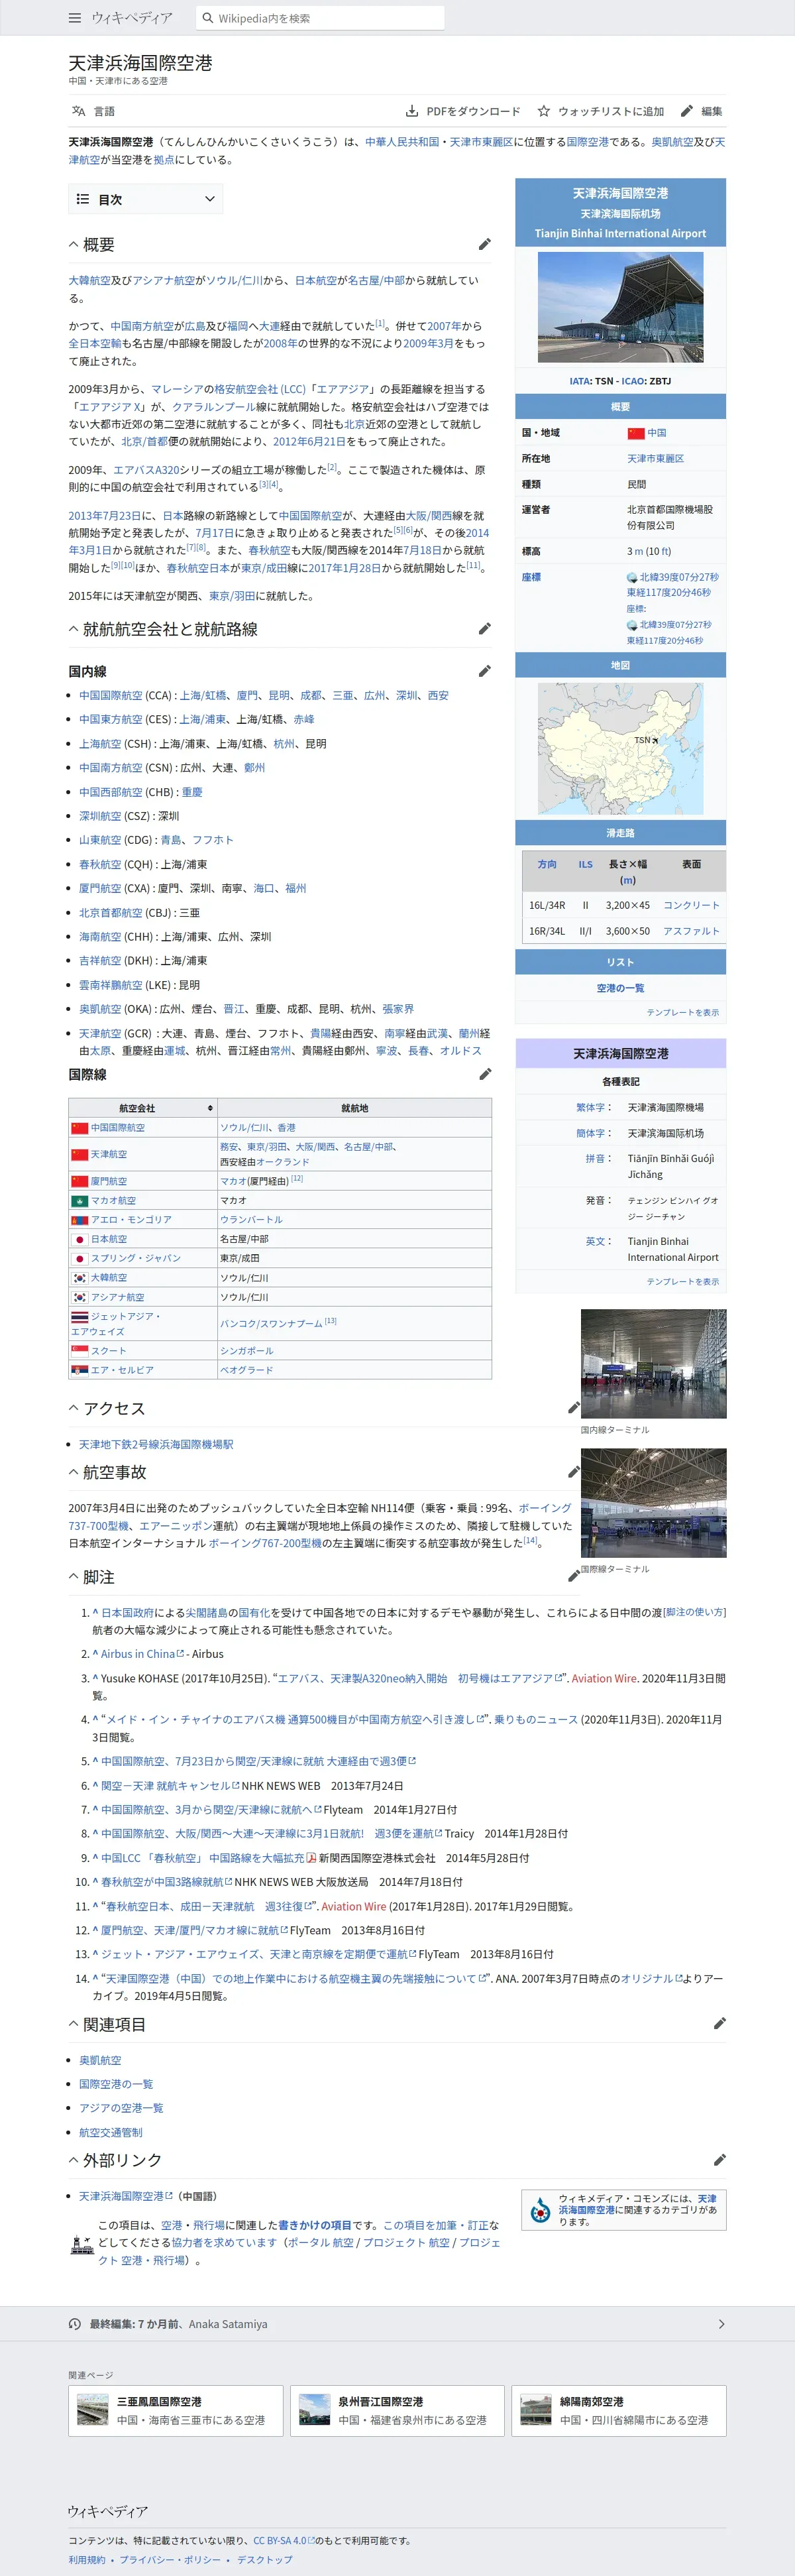Open シンガポール destination link

[246, 1351]
